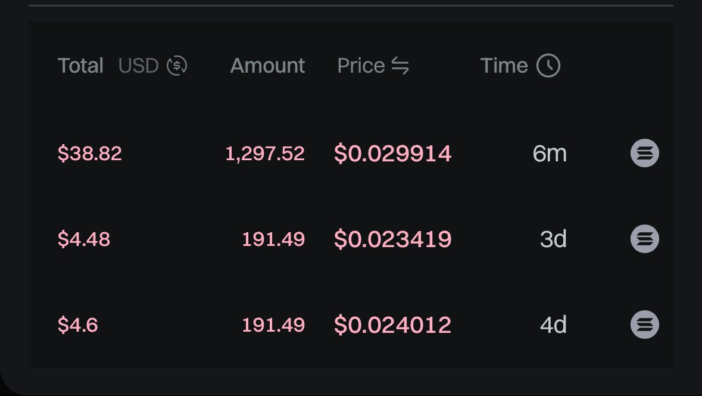702x396 pixels.
Task: Click the $0.029914 price value
Action: [x=392, y=153]
